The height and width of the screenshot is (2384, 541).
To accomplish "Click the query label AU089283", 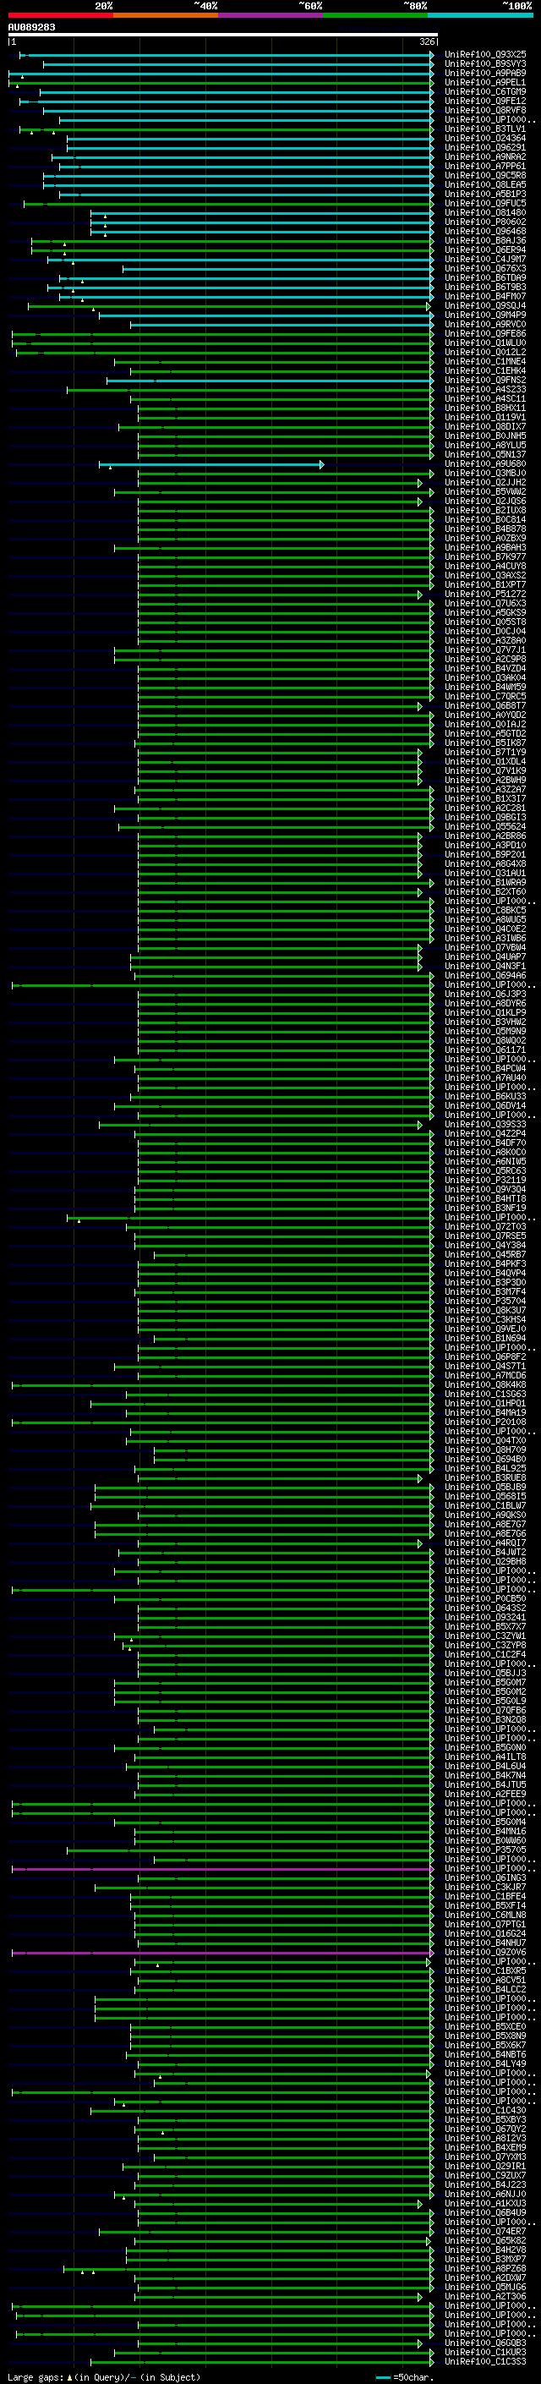I will [x=31, y=27].
